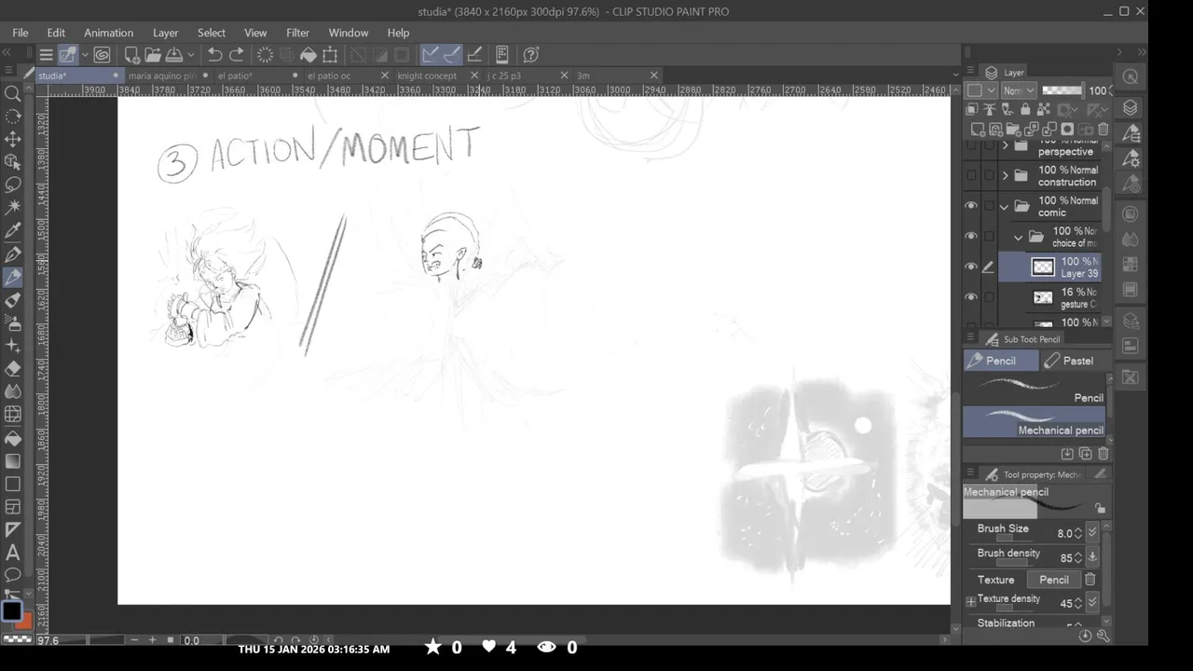1193x671 pixels.
Task: Click the Undo arrow
Action: click(x=215, y=55)
